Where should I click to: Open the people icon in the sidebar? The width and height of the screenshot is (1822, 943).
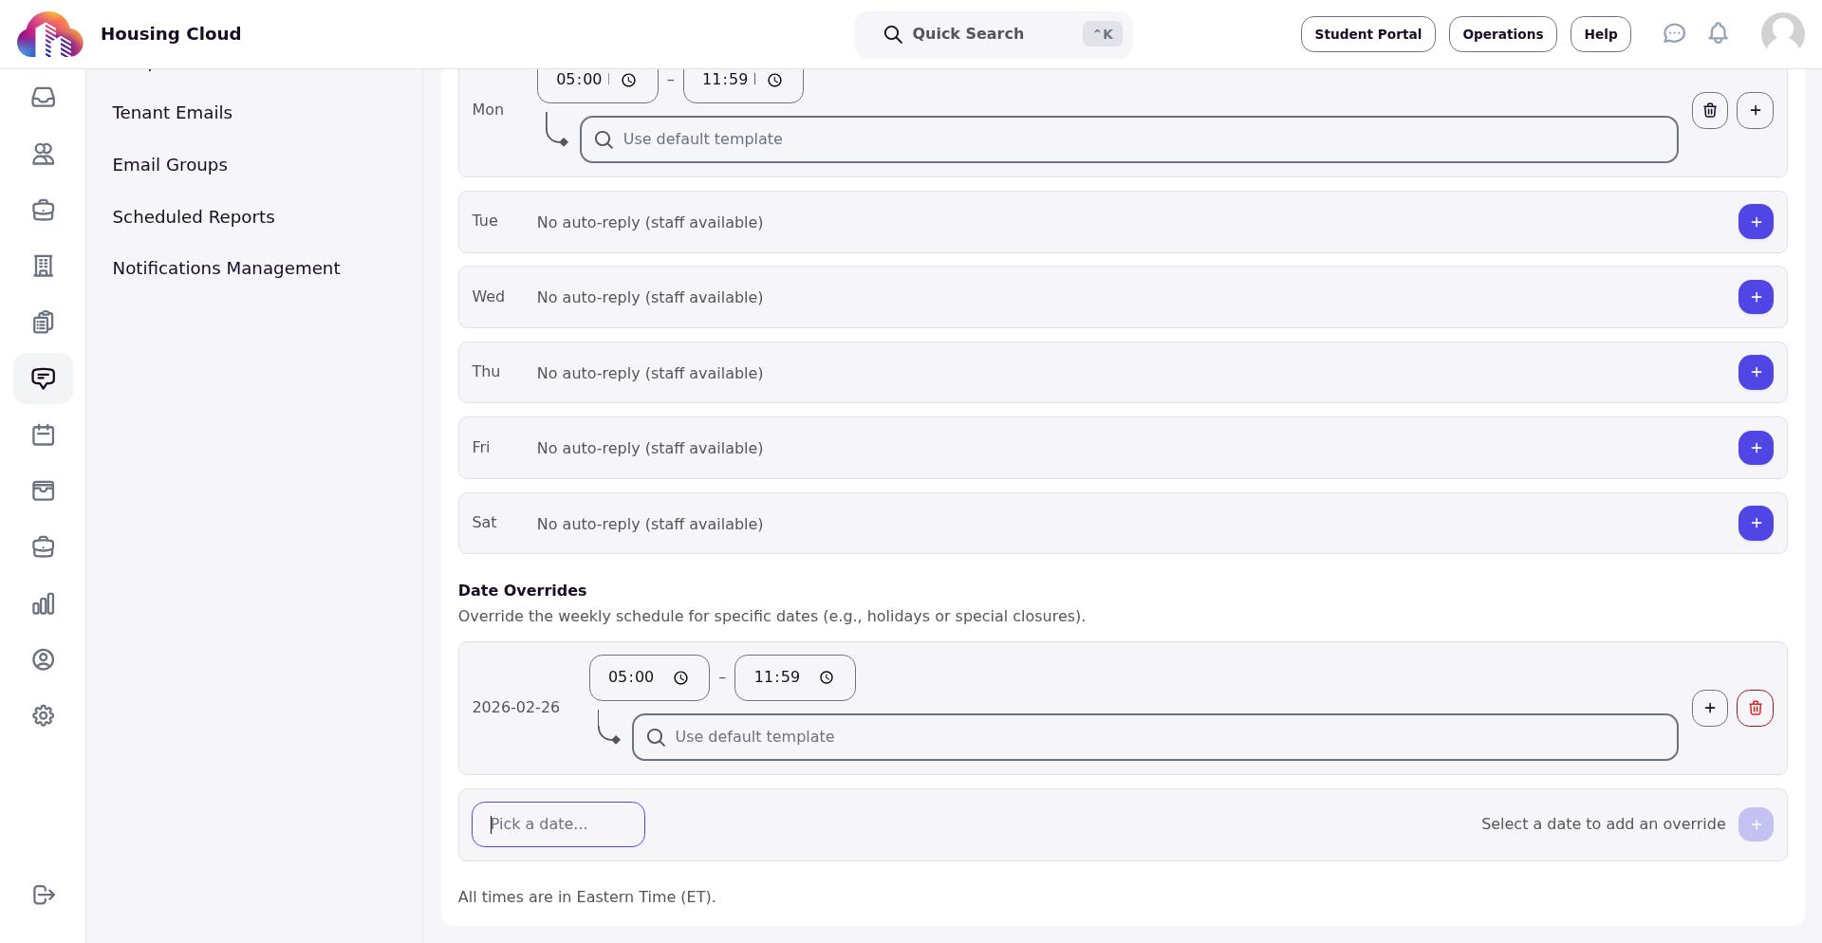click(43, 154)
